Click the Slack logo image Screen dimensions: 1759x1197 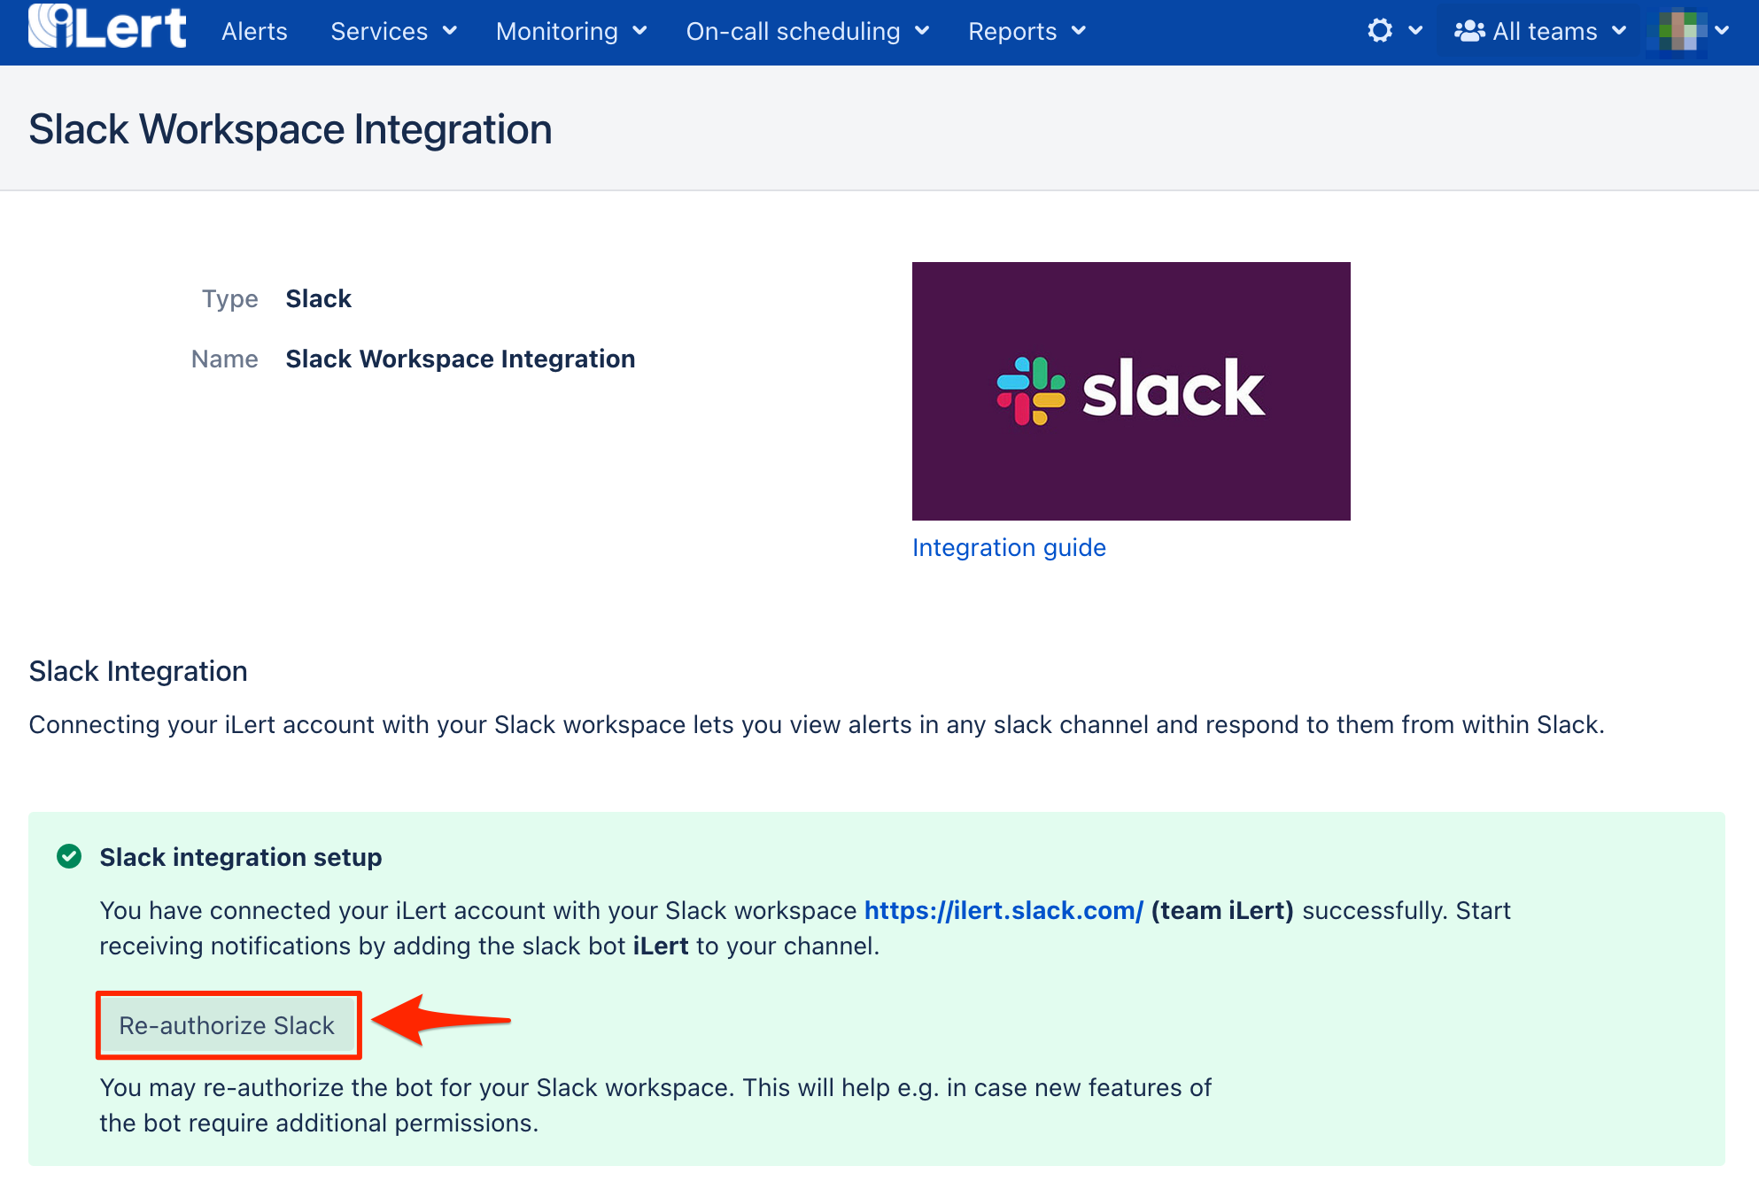tap(1130, 390)
